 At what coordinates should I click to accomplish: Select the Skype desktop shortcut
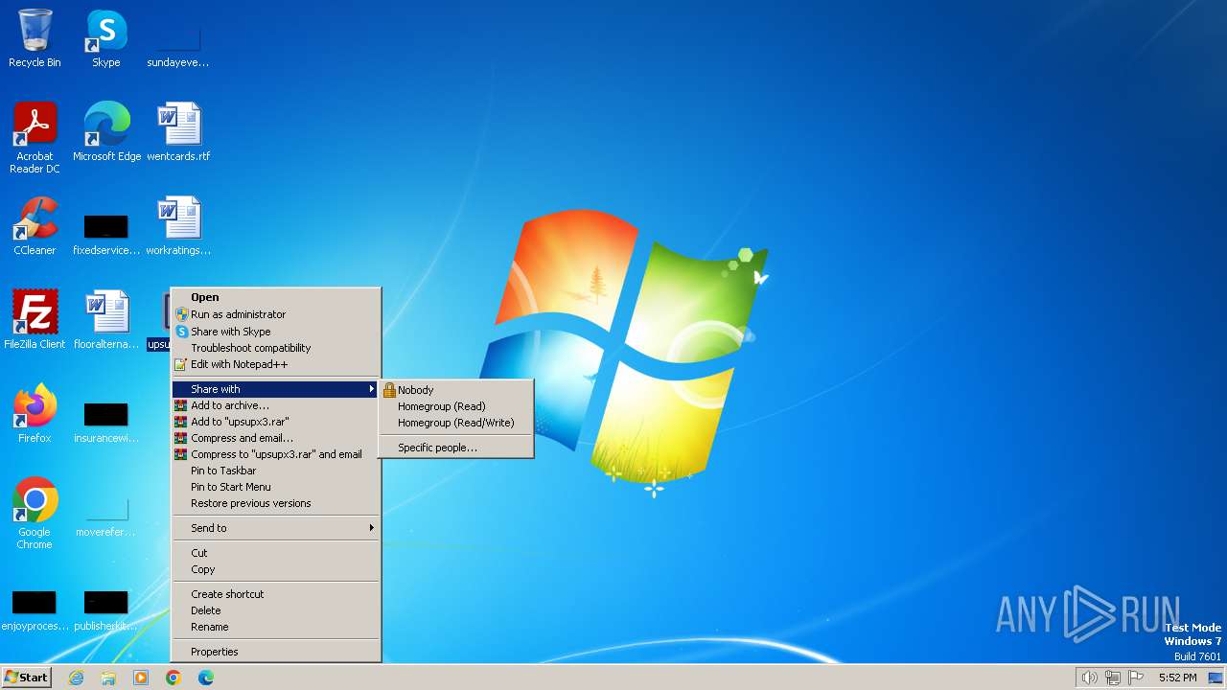tap(106, 38)
